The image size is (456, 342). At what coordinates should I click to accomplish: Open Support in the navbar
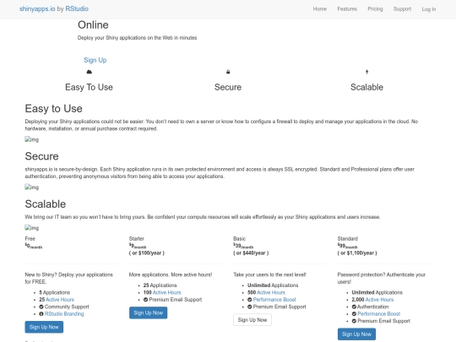click(402, 9)
